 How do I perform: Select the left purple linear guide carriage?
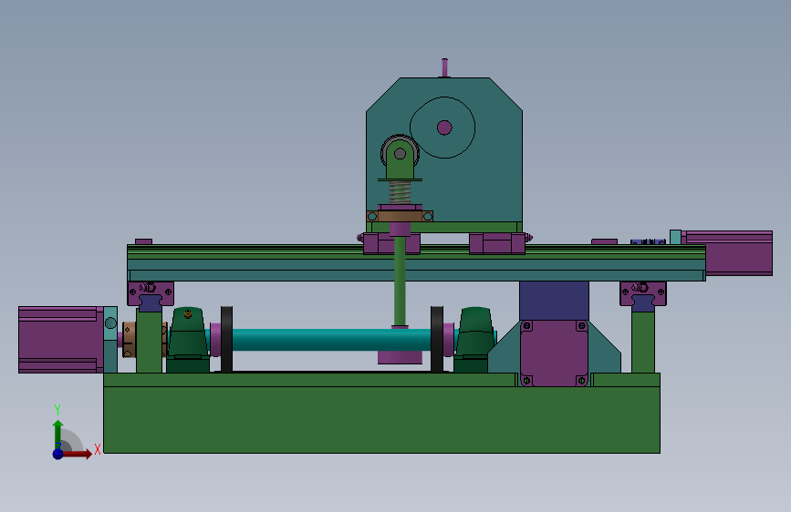[151, 293]
